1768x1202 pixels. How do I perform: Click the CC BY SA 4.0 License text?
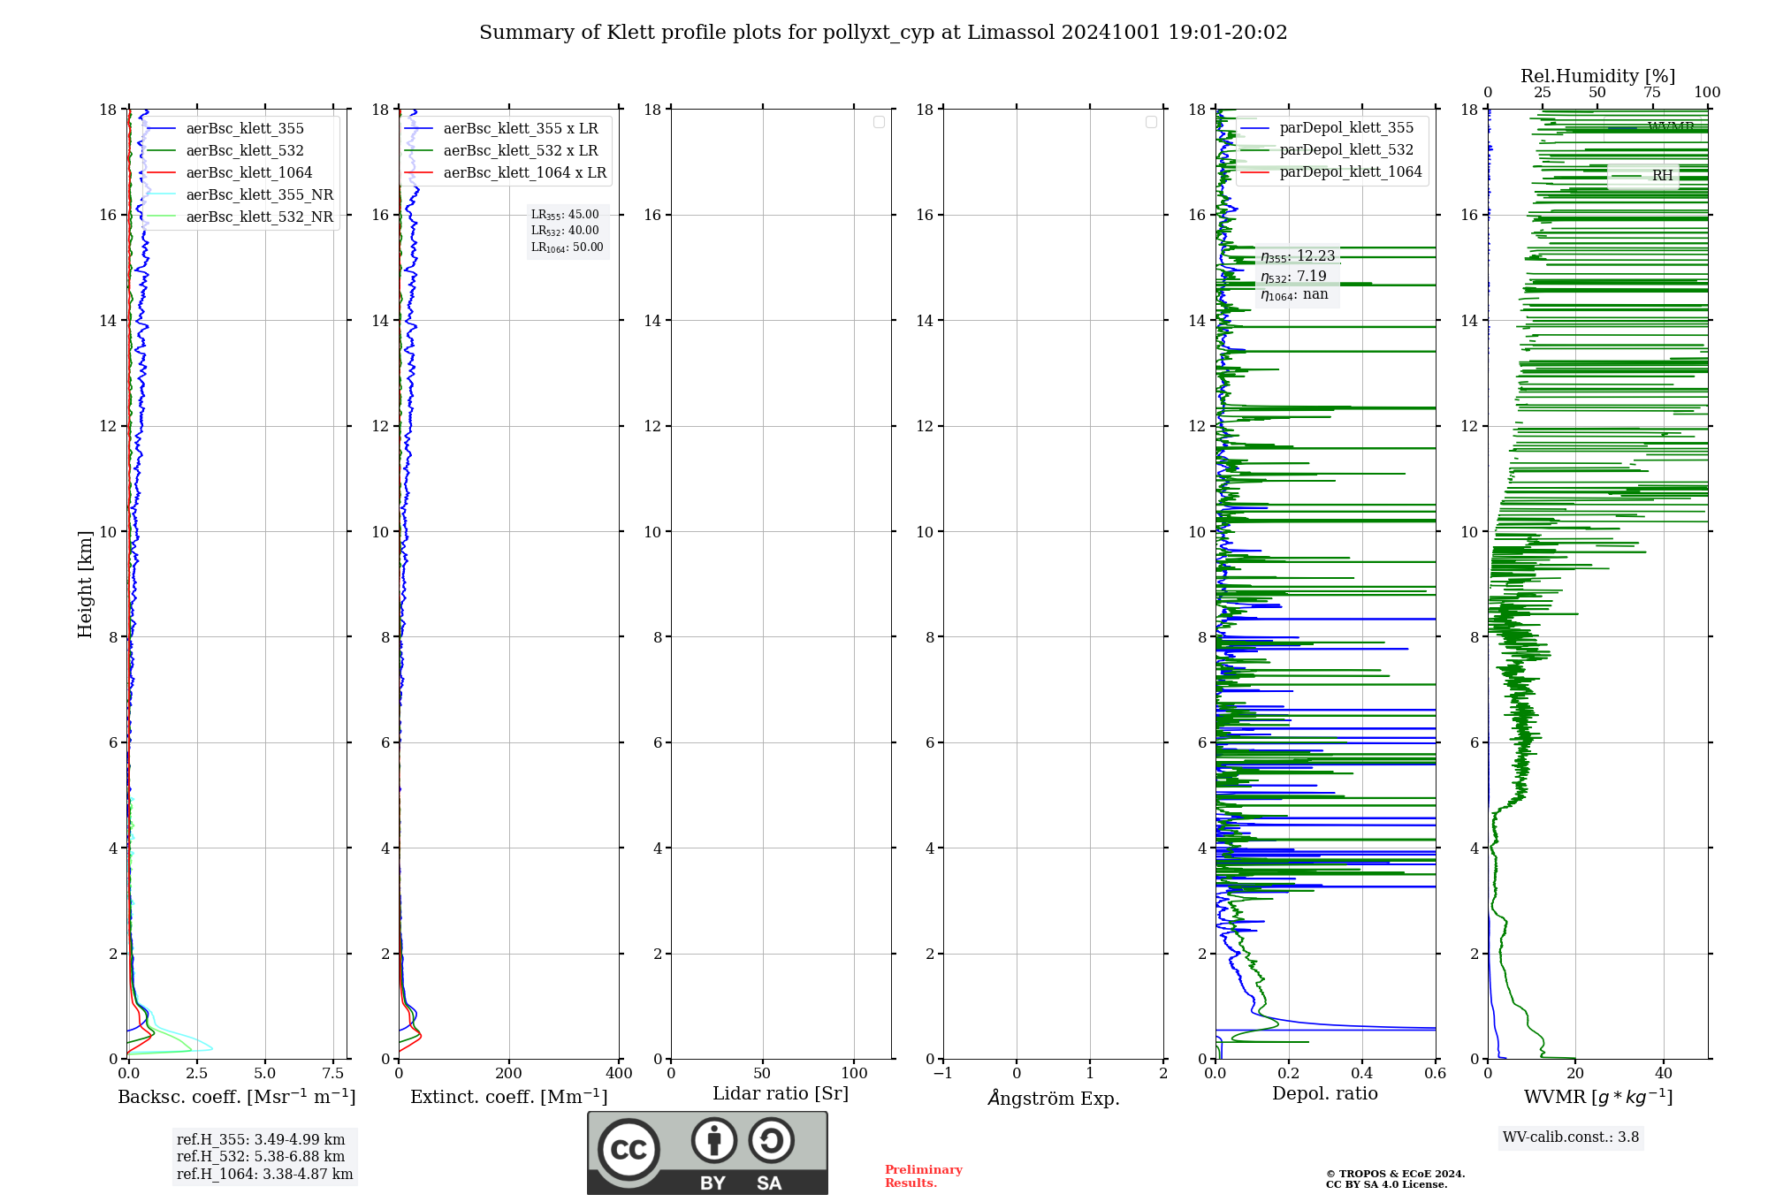(1386, 1184)
